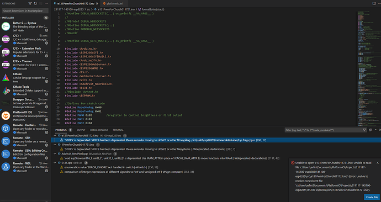
Task: Close the e131PwmForChurch011721.ino tab
Action: pos(97,4)
